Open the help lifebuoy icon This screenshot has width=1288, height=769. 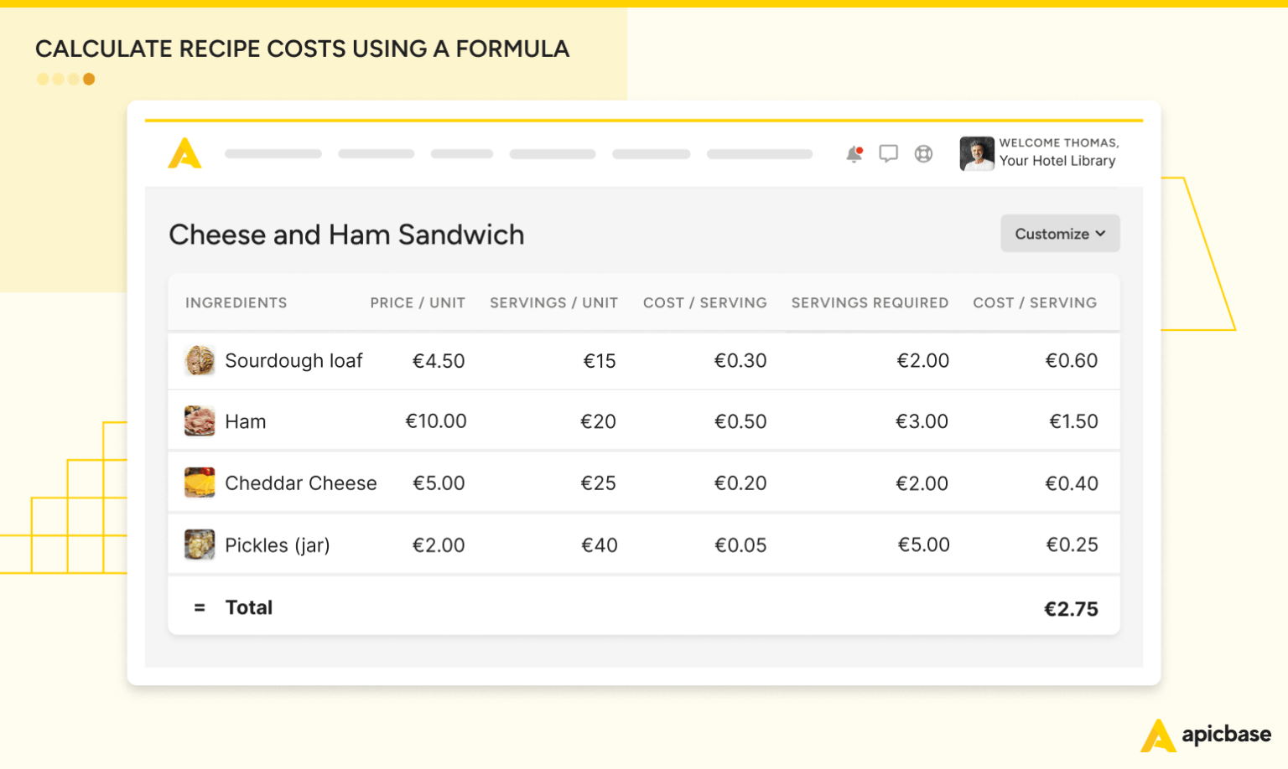click(x=922, y=154)
